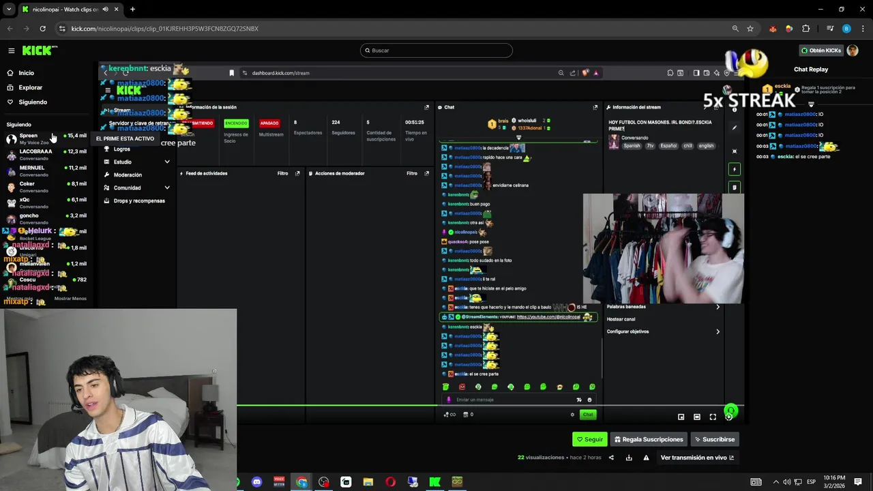Viewport: 873px width, 491px height.
Task: Open Filtro for Feed de actividades
Action: click(x=282, y=173)
